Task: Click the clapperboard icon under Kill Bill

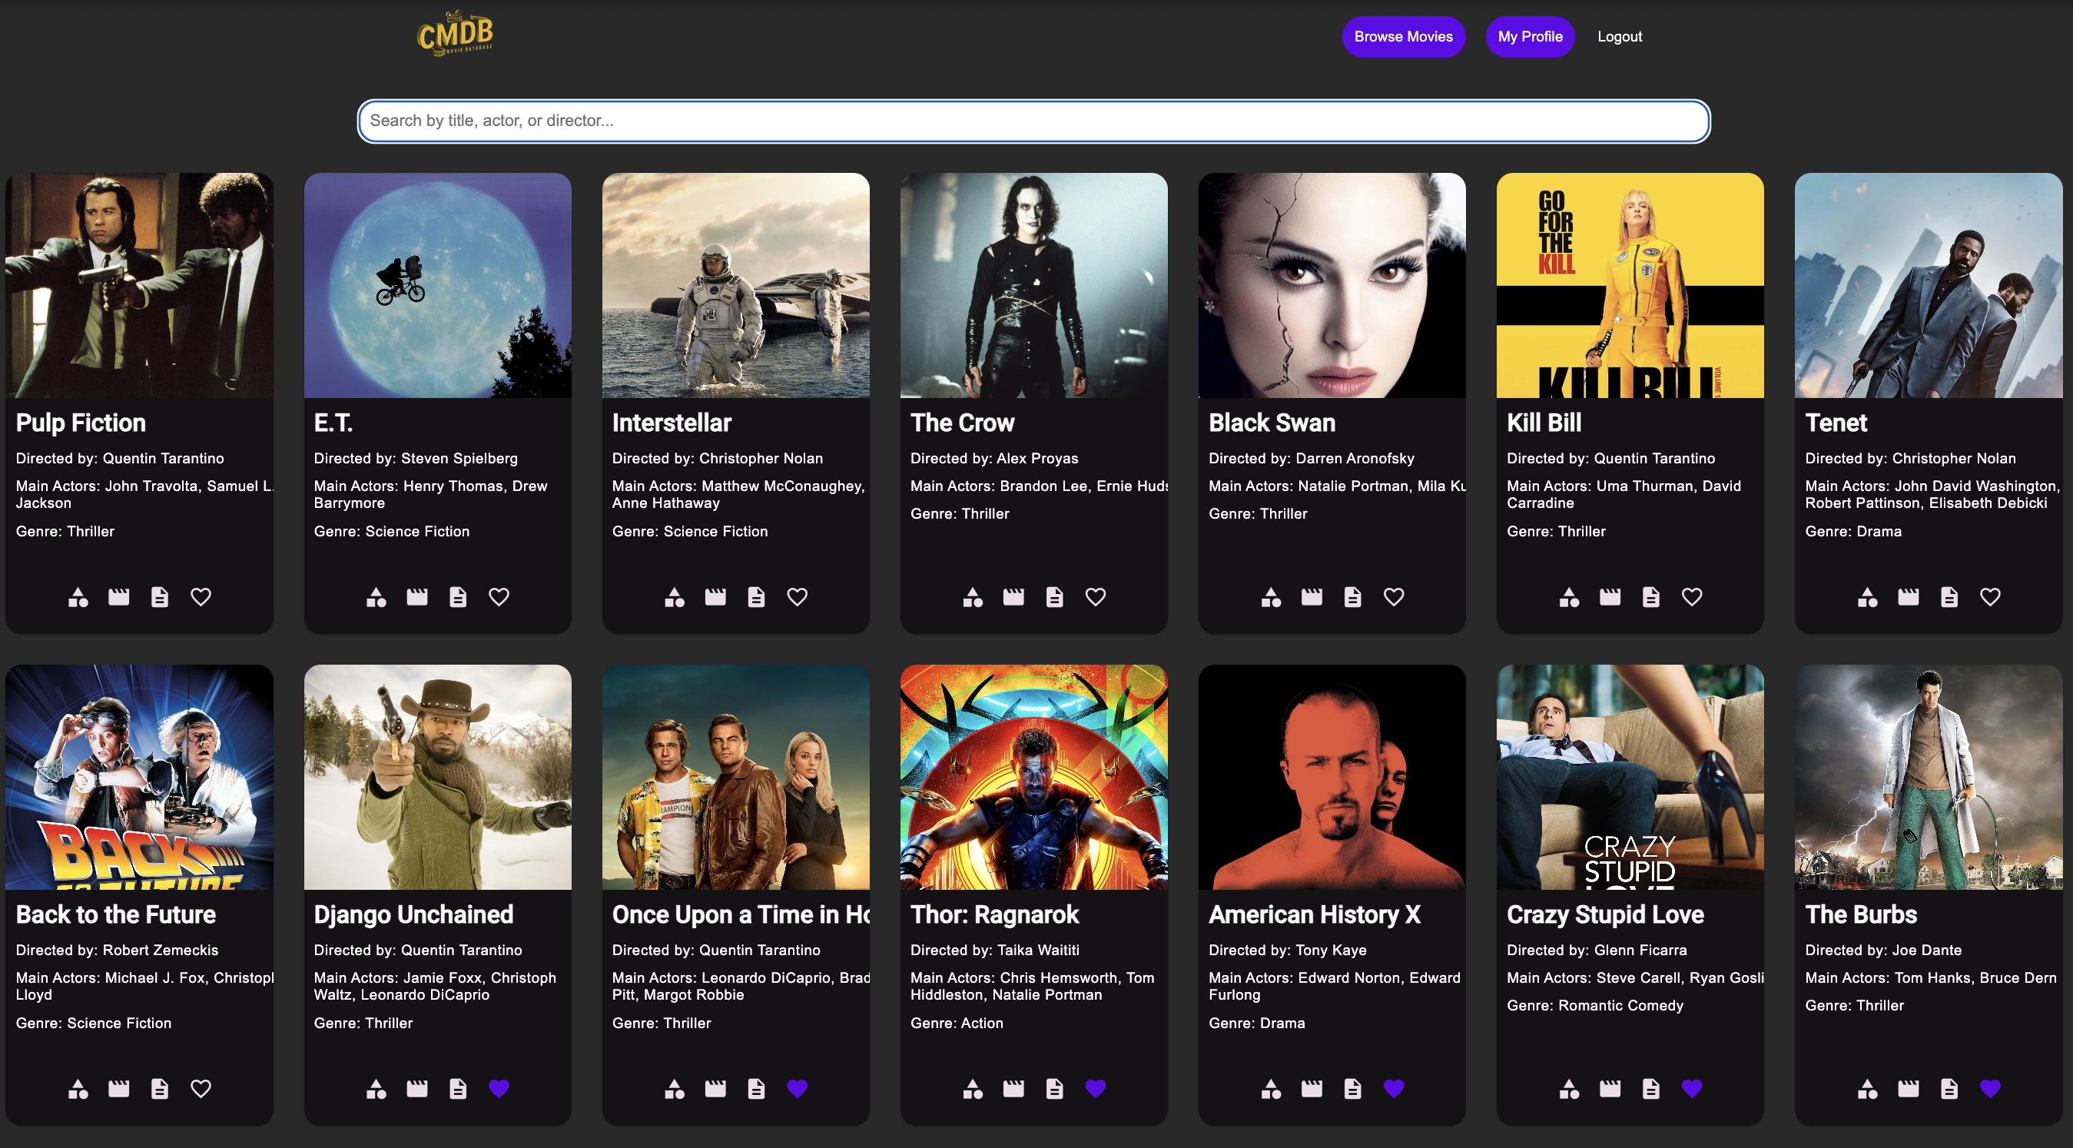Action: 1610,596
